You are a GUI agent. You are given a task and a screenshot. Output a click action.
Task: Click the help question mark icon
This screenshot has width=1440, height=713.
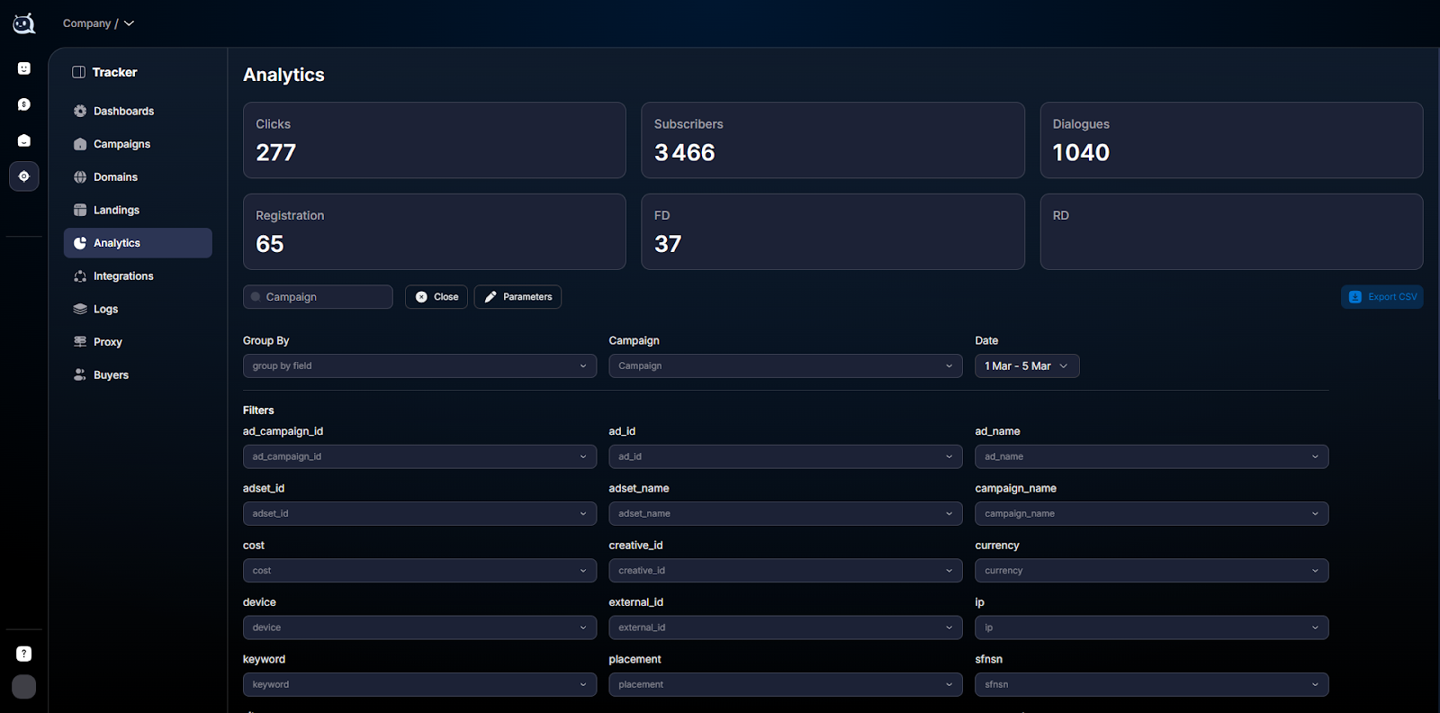[x=24, y=654]
